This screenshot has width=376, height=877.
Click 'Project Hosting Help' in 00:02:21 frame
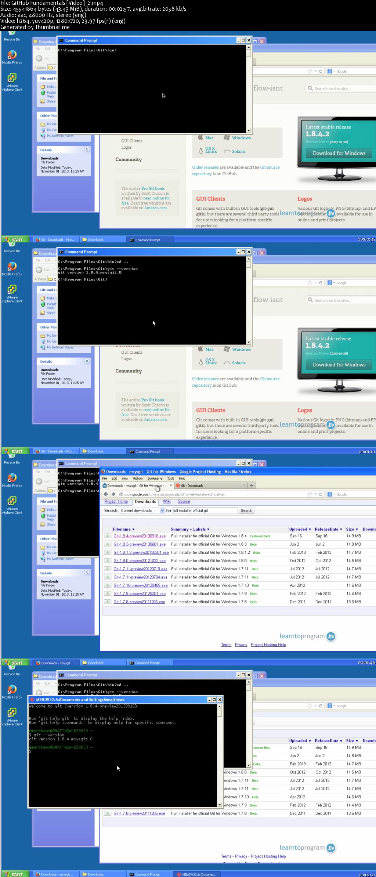(268, 856)
